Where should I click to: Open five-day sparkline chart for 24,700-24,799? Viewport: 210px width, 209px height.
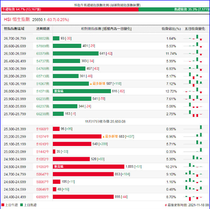[193, 174]
